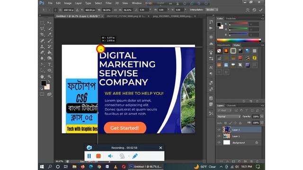This screenshot has height=170, width=303.
Task: Select the Healing Brush tool
Action: (x=42, y=41)
